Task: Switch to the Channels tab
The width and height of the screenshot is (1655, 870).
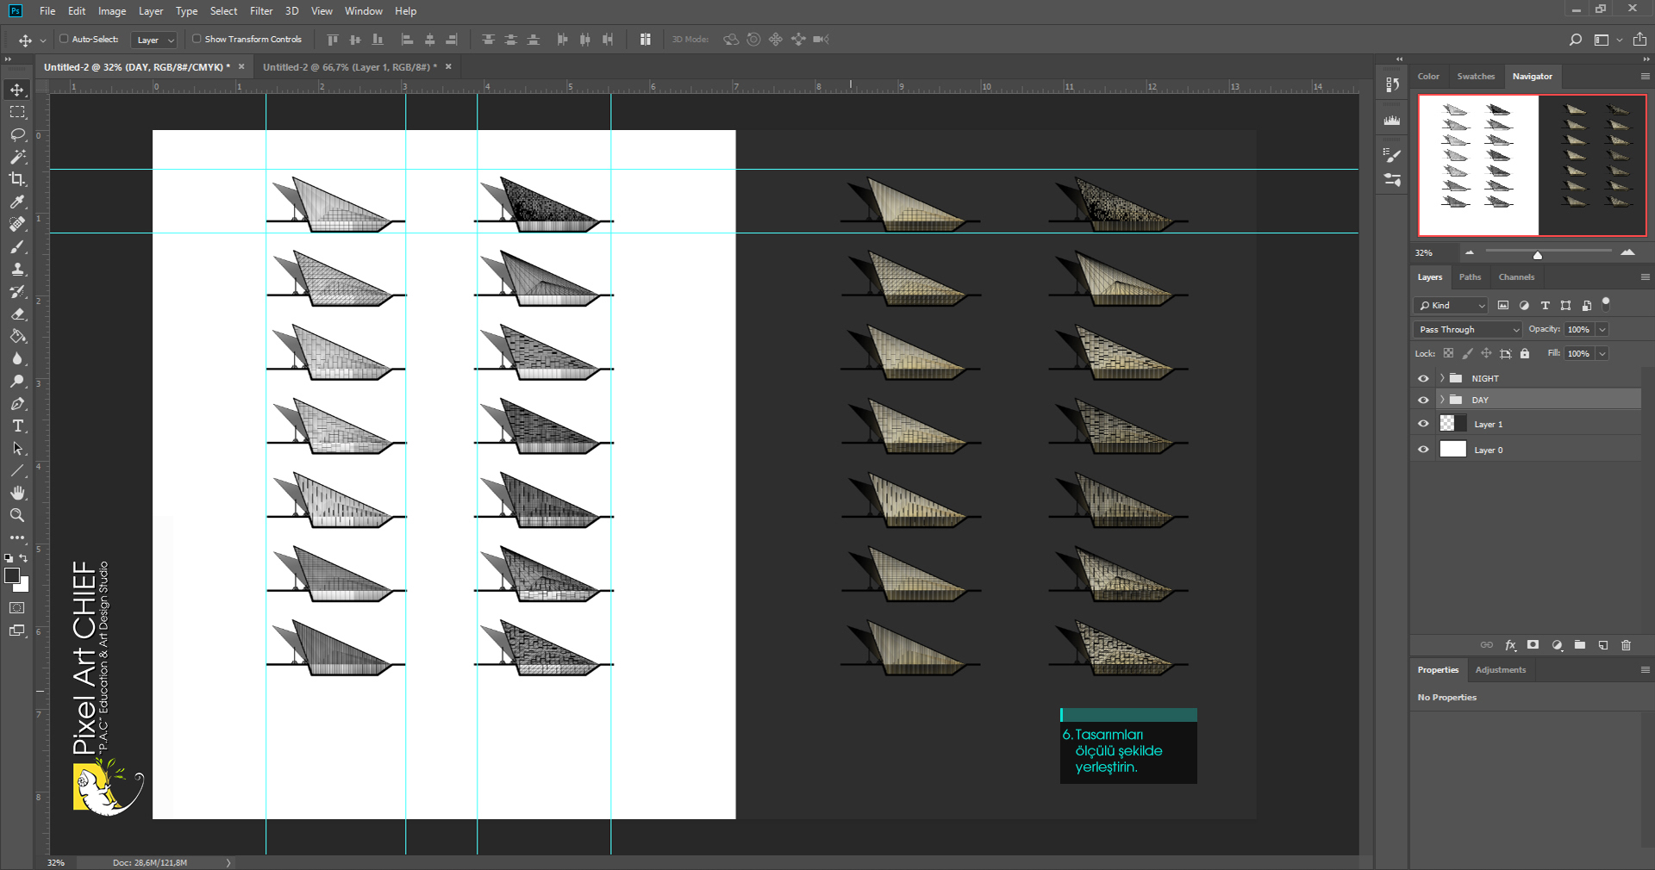Action: [1516, 277]
